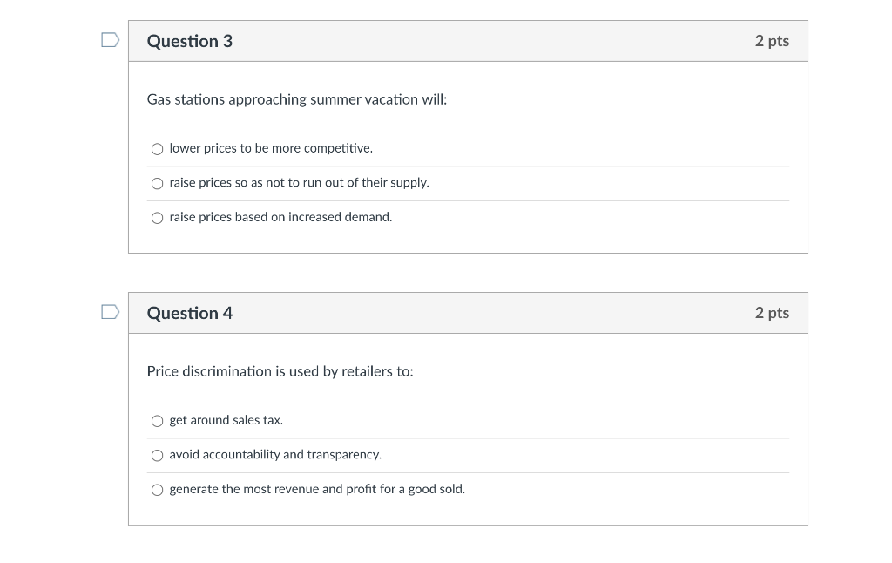Pick radio for generating most revenue and profit
This screenshot has height=563, width=892.
point(157,490)
